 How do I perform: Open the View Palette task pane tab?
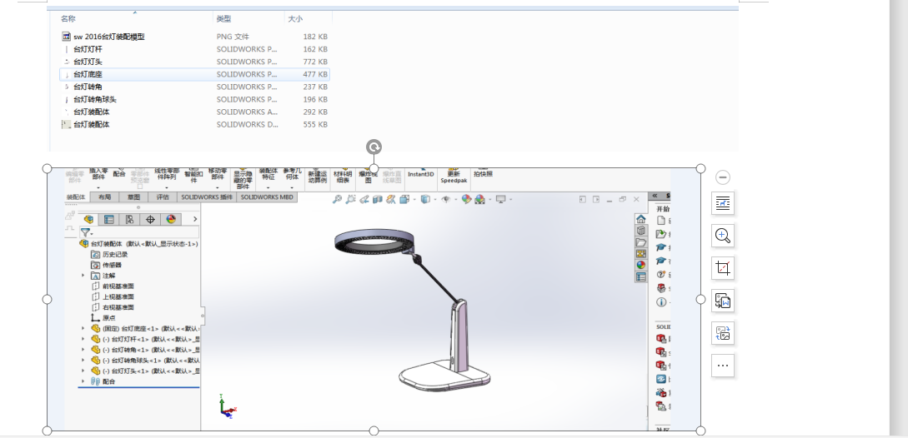(641, 253)
